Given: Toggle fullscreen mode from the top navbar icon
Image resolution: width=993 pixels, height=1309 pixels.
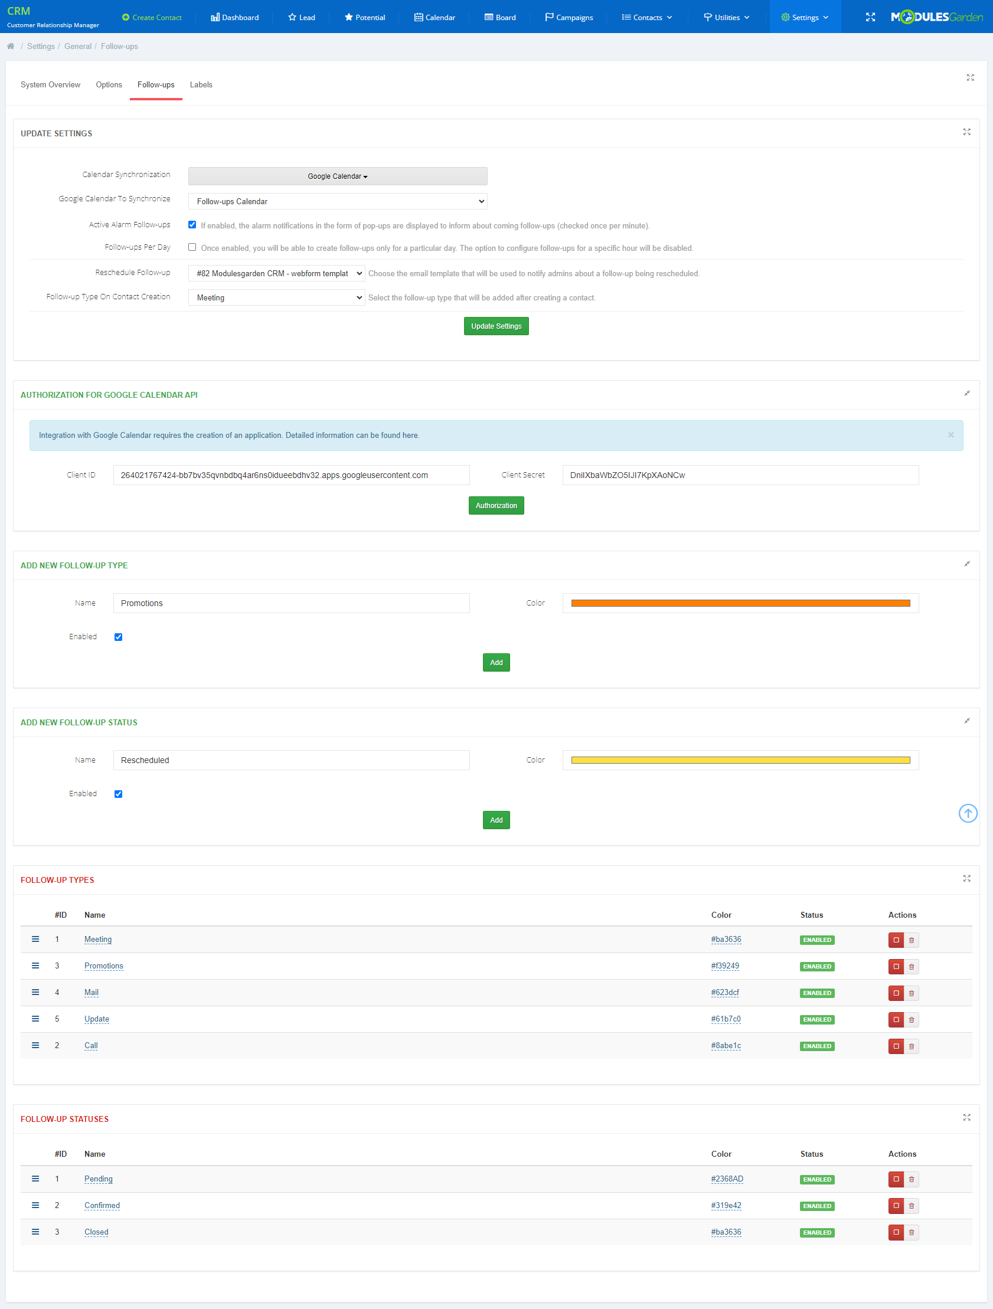Looking at the screenshot, I should tap(870, 17).
